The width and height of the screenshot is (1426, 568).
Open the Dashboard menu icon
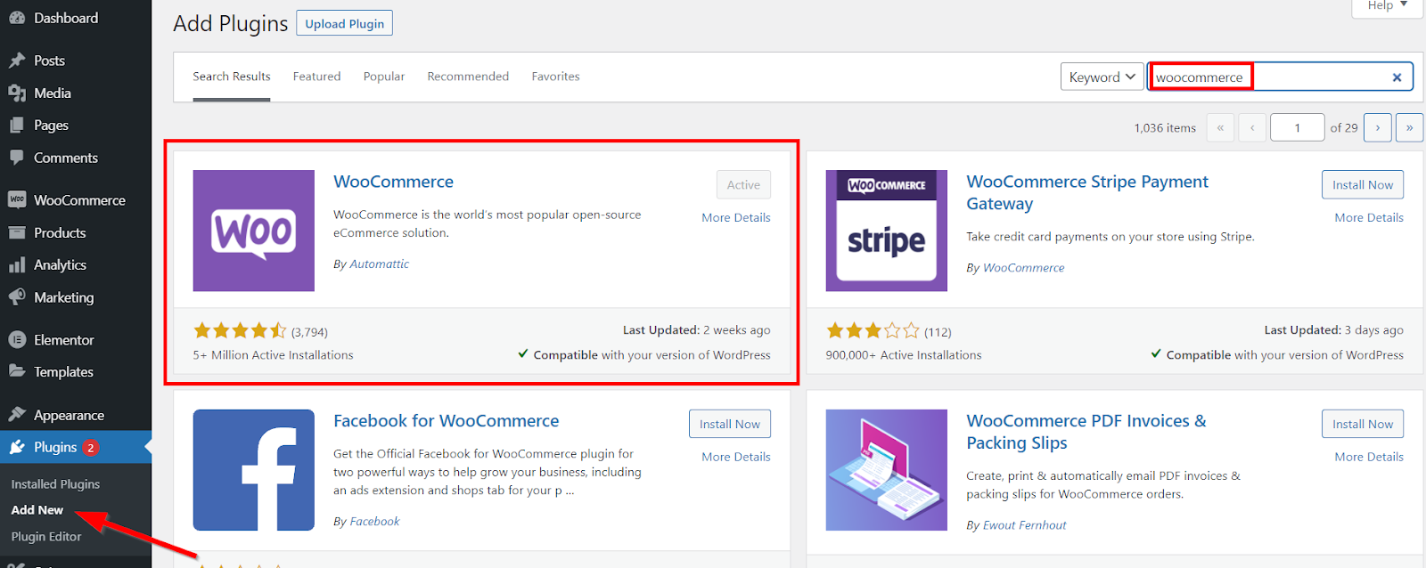[17, 18]
